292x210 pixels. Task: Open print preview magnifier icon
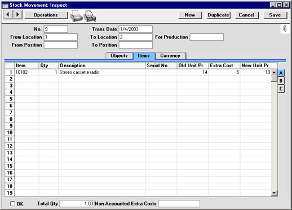tap(90, 15)
